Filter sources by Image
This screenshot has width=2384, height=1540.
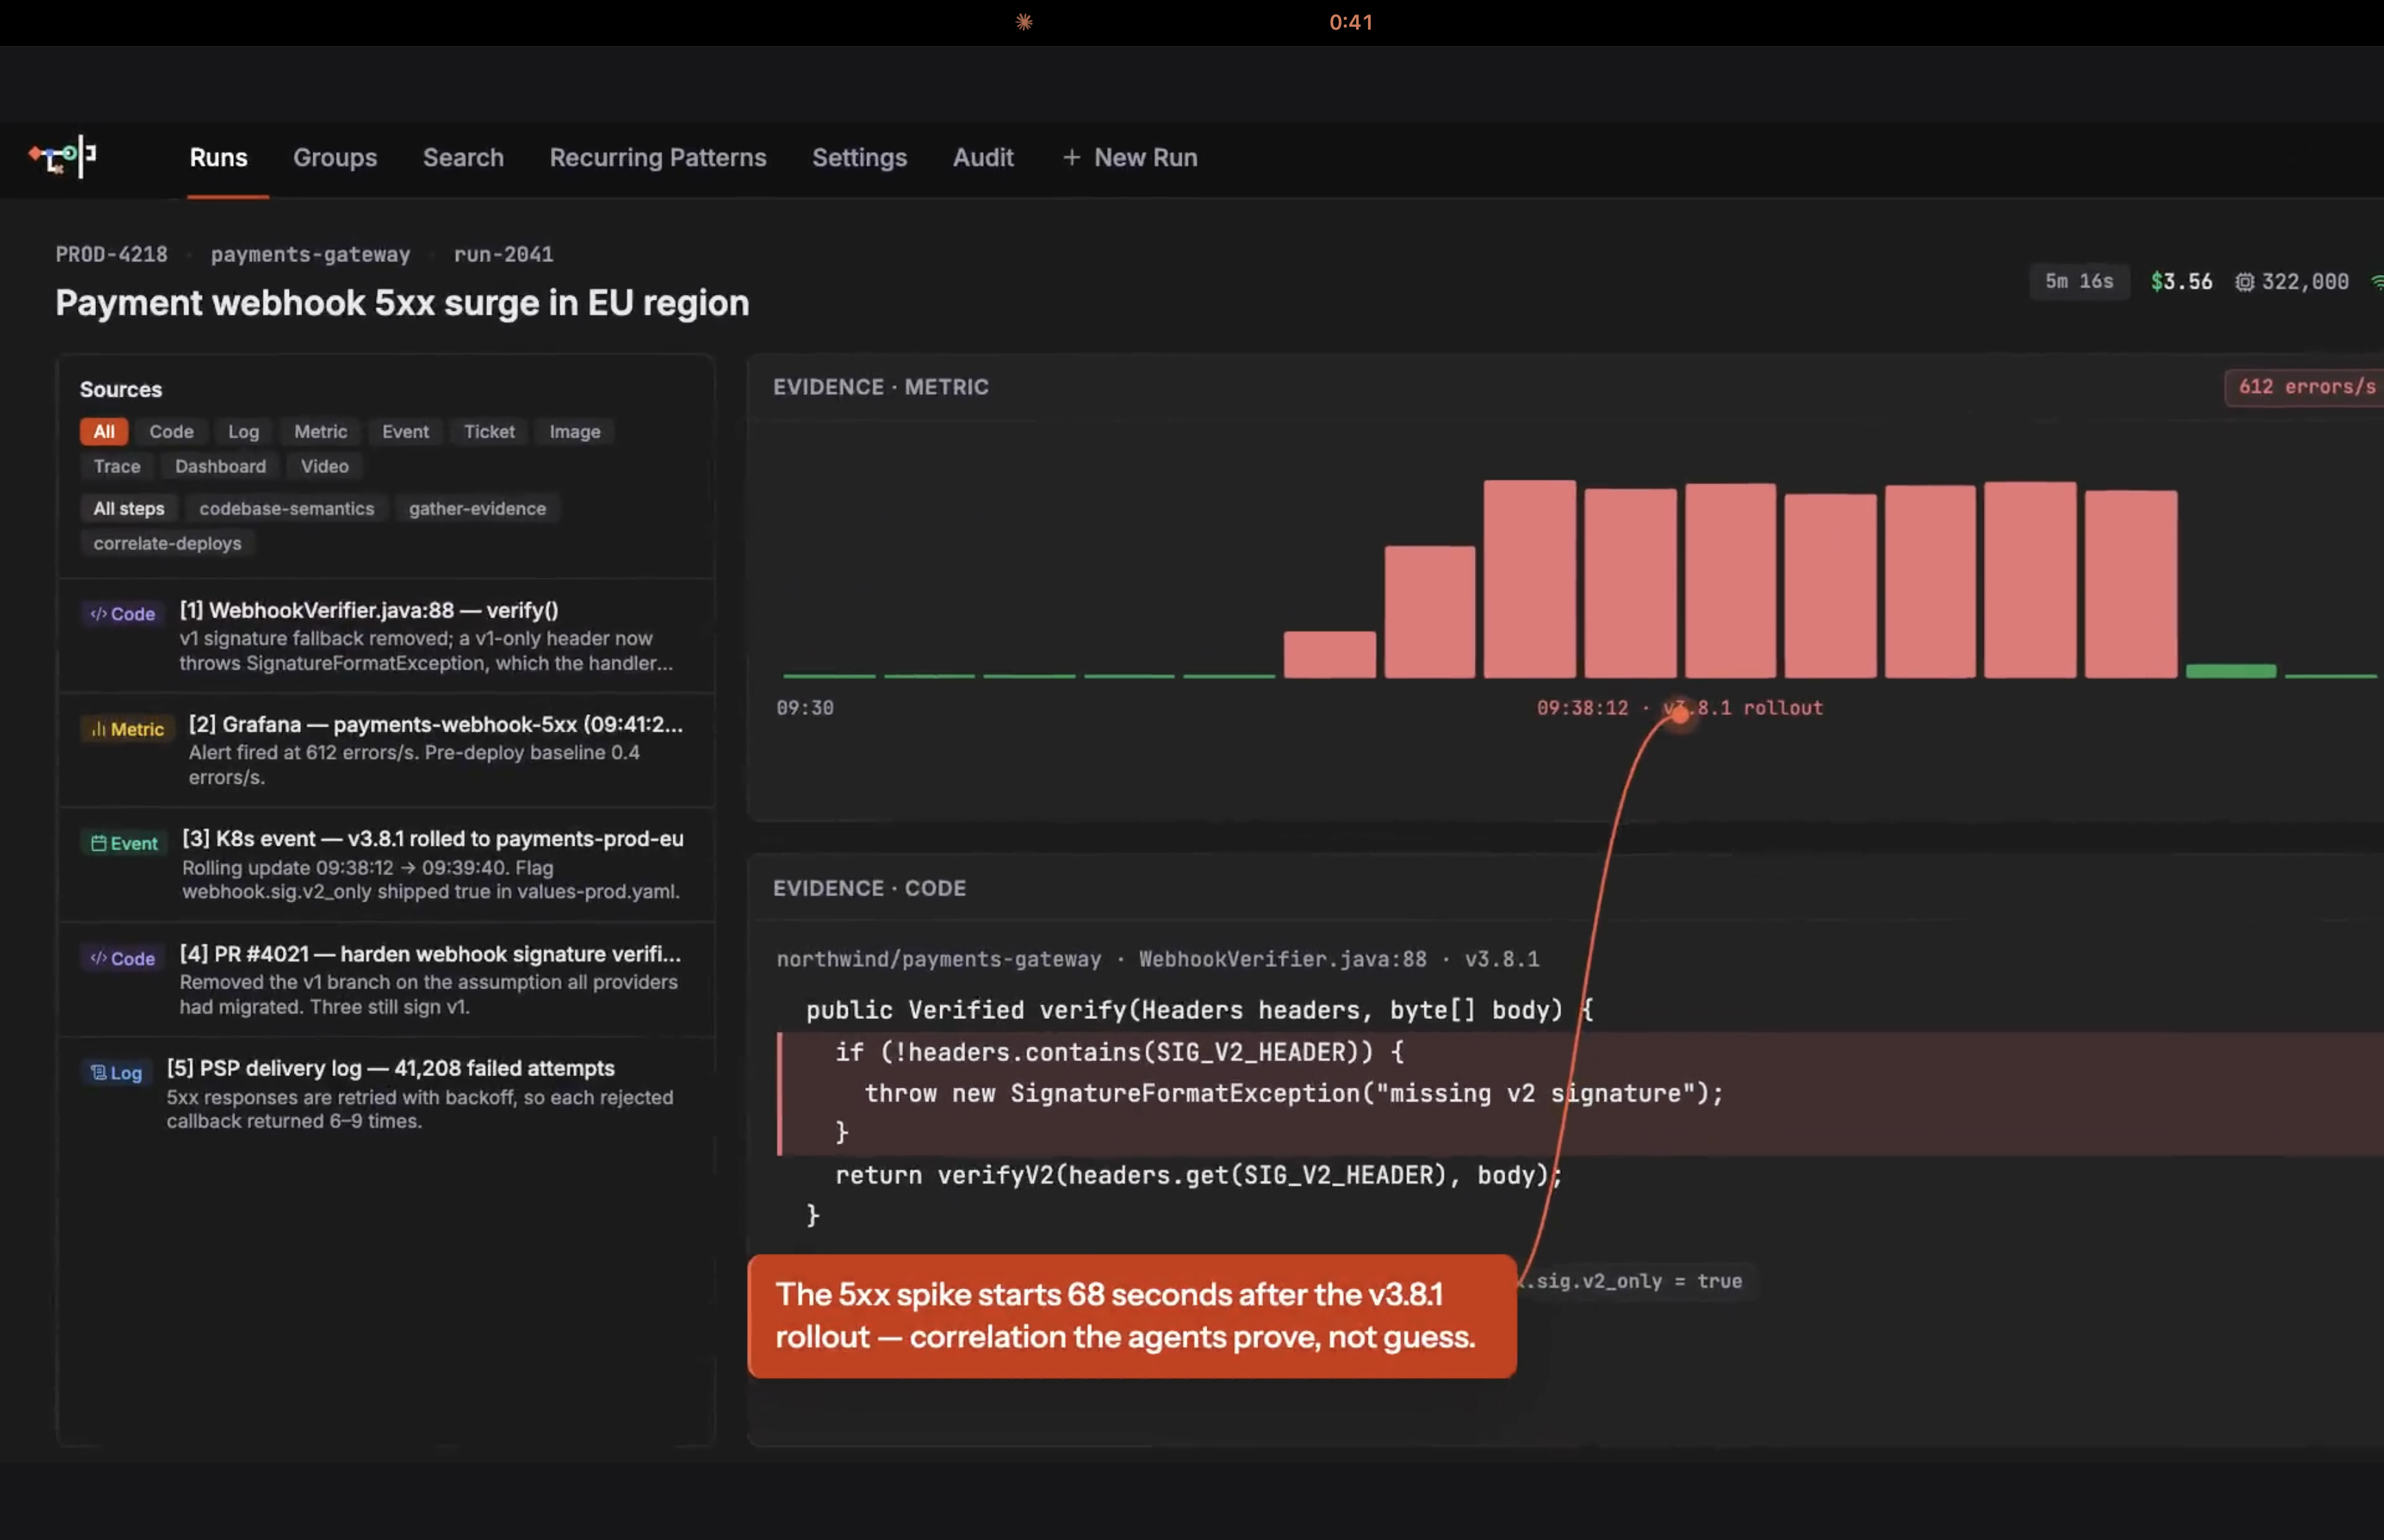574,431
